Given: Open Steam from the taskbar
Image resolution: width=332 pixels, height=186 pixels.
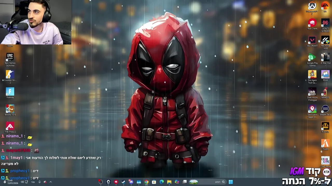Looking at the screenshot, I should click(x=123, y=182).
